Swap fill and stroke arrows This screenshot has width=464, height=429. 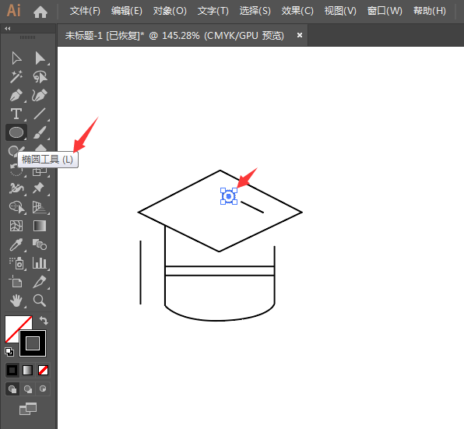[44, 321]
